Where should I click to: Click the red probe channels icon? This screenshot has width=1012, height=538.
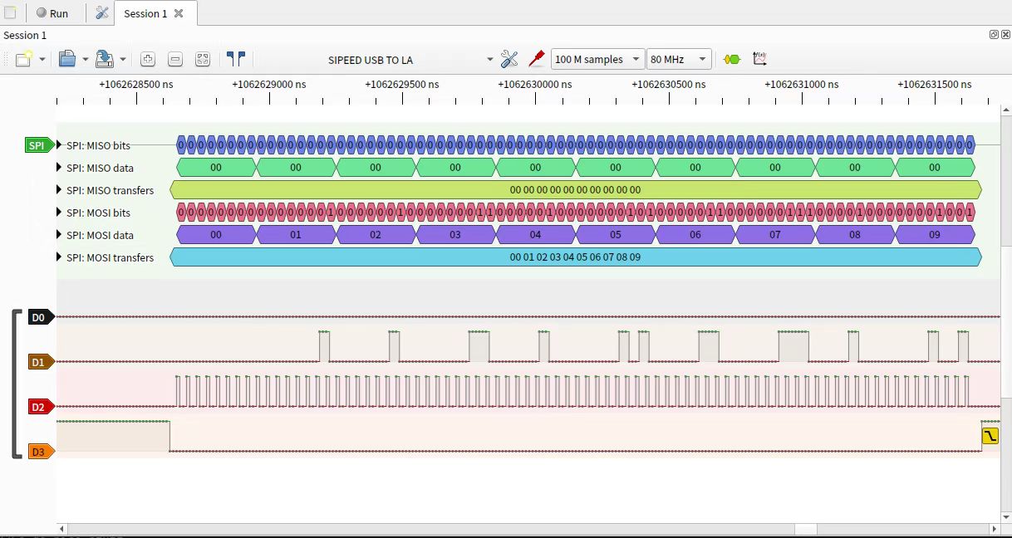tap(537, 59)
